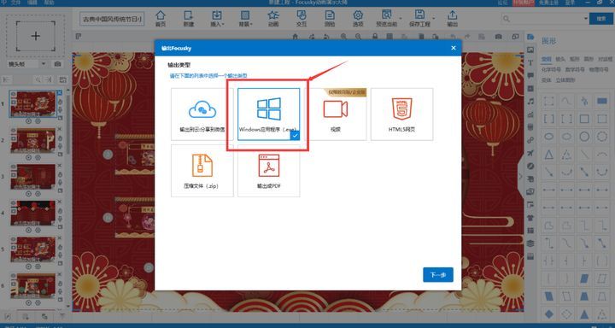Close the output Focusky dialog
The width and height of the screenshot is (615, 328).
(x=454, y=48)
